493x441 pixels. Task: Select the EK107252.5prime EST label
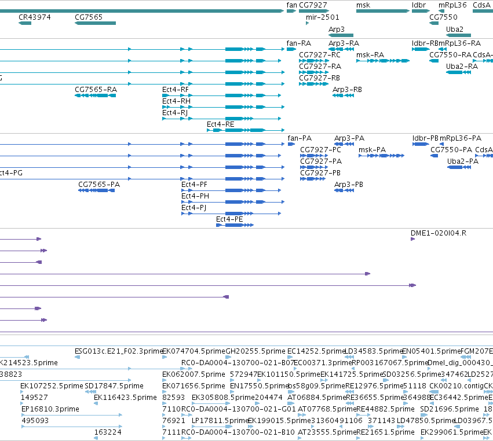[52, 386]
